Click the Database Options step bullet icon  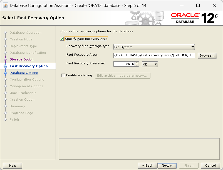click(x=5, y=73)
